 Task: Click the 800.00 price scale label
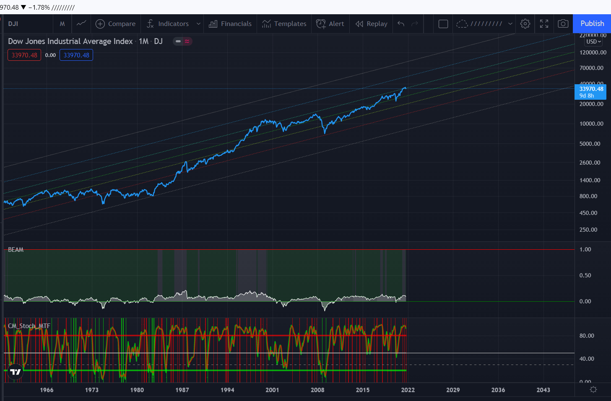(x=588, y=196)
